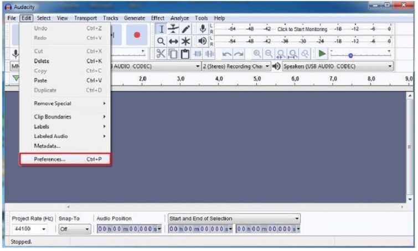The image size is (418, 251).
Task: Click the Audio Position time field
Action: click(x=128, y=229)
